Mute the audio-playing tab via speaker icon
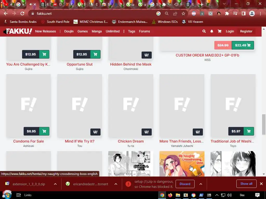 [31, 4]
